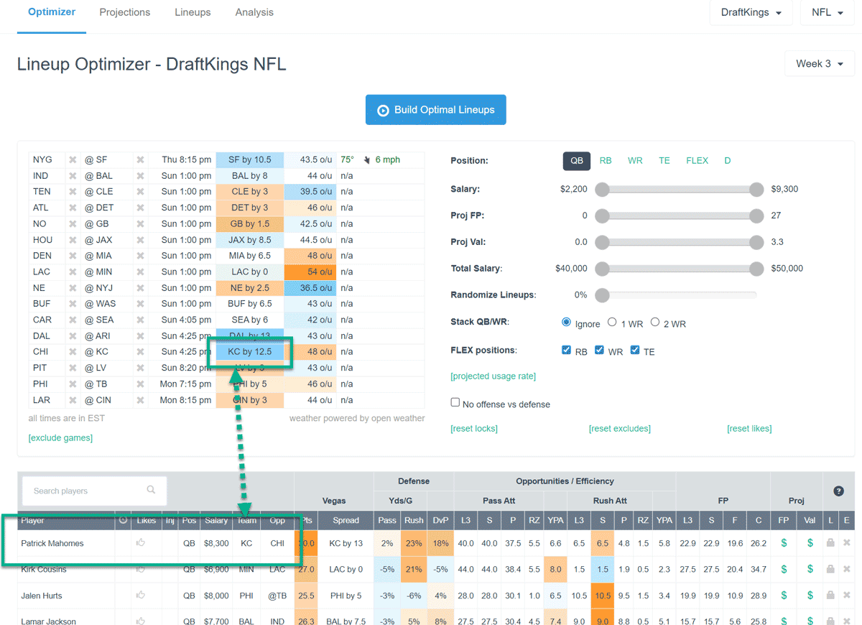Click the x icon beside @ JAX

[141, 240]
